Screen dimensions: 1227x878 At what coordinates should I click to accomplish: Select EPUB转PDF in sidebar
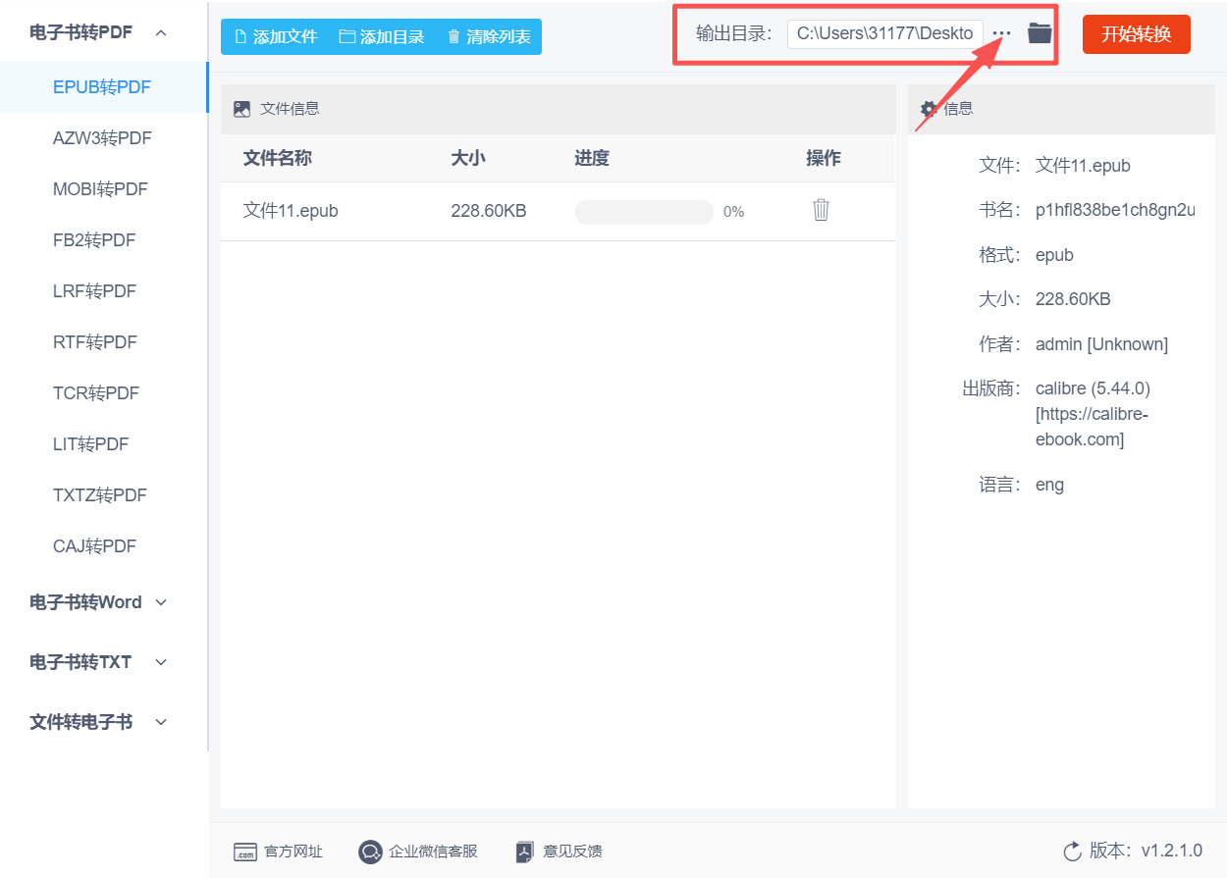pos(102,87)
